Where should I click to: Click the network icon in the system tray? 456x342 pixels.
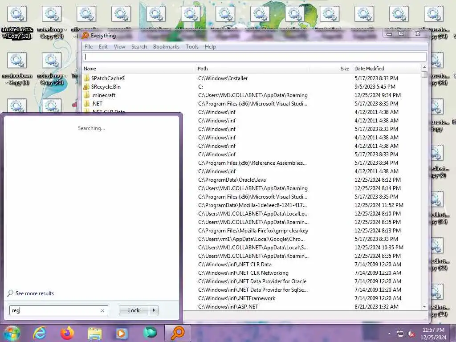(400, 334)
